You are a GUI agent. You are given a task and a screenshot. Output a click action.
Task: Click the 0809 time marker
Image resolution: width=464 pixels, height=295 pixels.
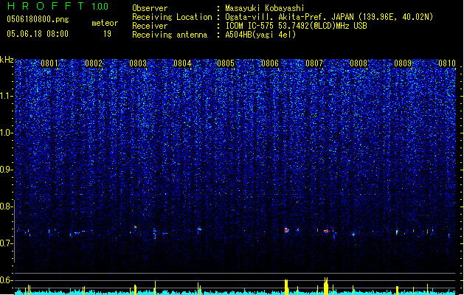(x=403, y=63)
